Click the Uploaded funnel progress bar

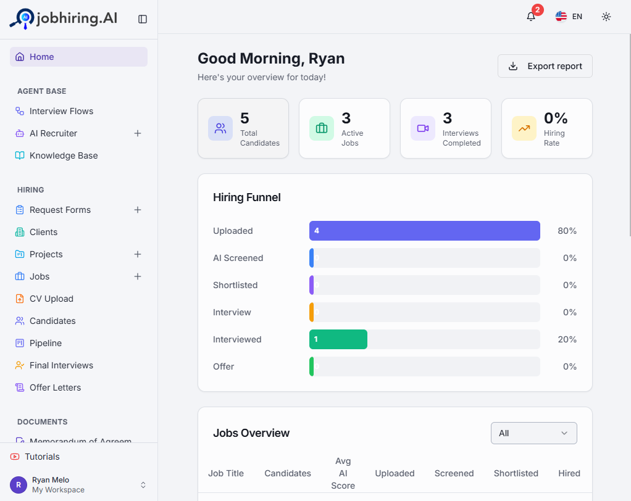coord(425,231)
